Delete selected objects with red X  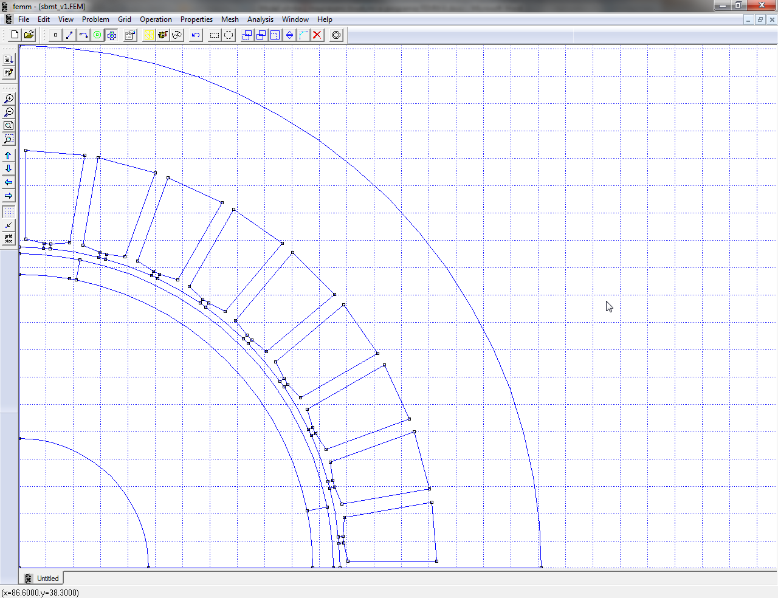[x=317, y=35]
